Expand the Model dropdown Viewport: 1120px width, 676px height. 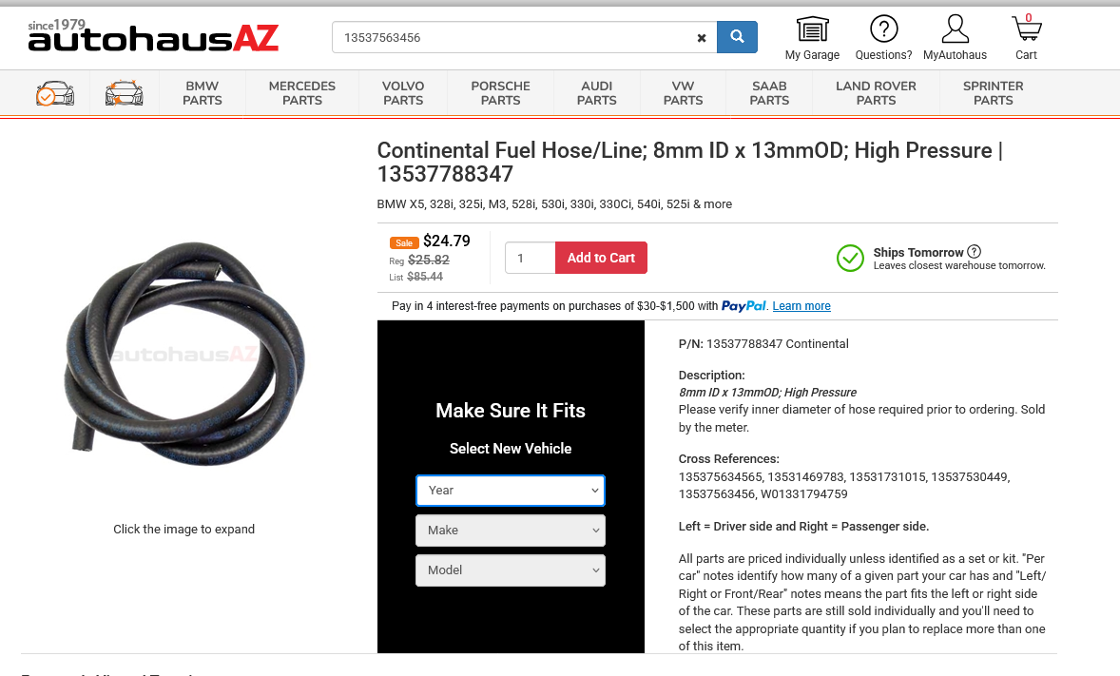(x=511, y=570)
